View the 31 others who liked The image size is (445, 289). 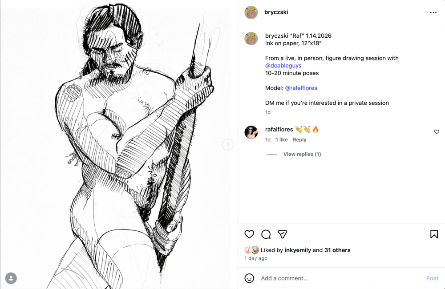tap(337, 250)
